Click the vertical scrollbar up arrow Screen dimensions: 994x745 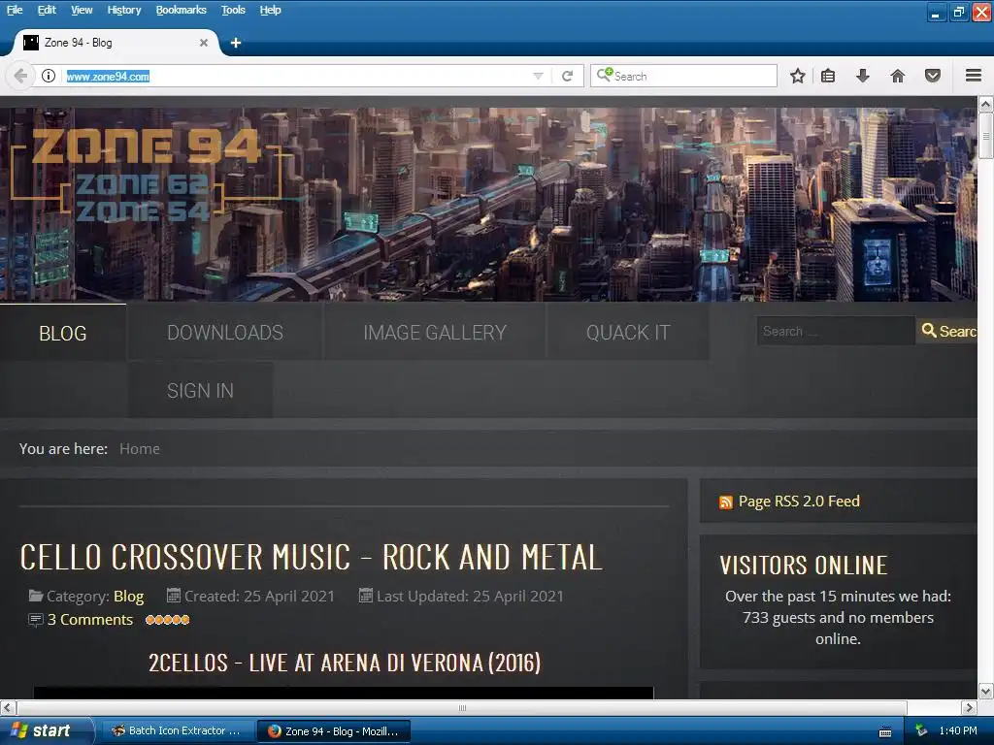986,104
